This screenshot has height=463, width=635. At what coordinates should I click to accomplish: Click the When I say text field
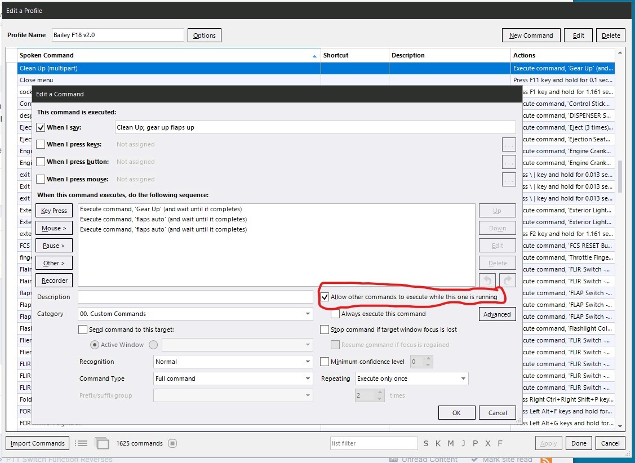tap(315, 127)
